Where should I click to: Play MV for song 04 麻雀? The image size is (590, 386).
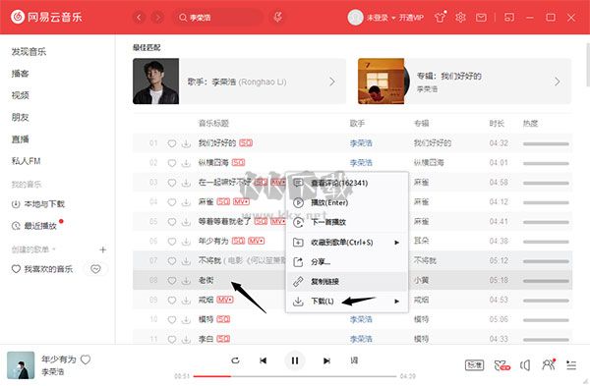pos(241,201)
